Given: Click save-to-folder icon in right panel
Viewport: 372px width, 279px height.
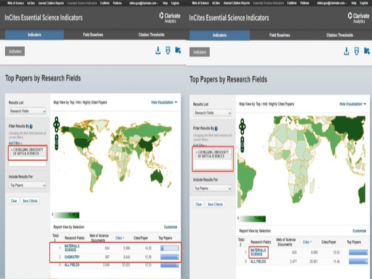Looking at the screenshot, I should 367,51.
